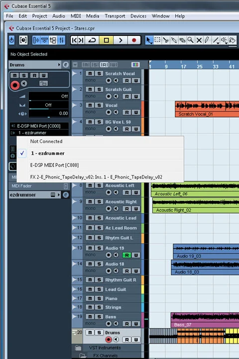Choose Not Connected in output list
The width and height of the screenshot is (239, 359).
100,141
